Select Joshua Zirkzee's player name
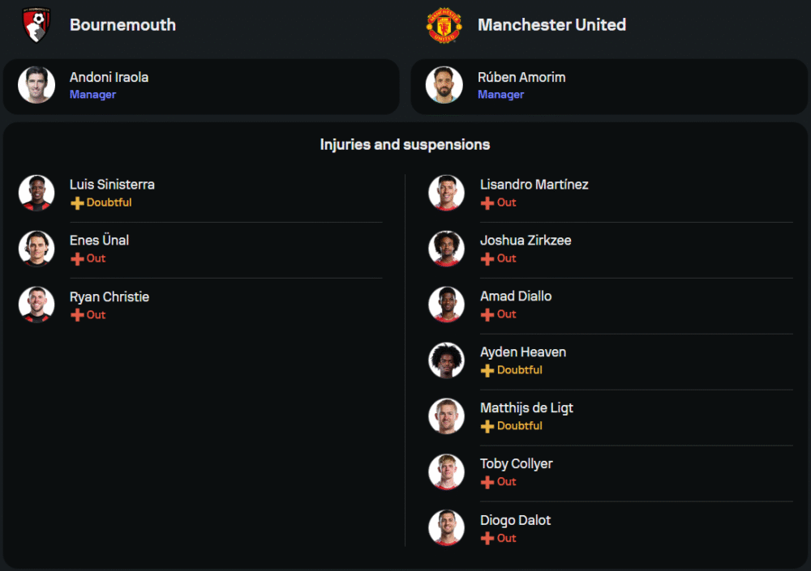811x571 pixels. (526, 241)
